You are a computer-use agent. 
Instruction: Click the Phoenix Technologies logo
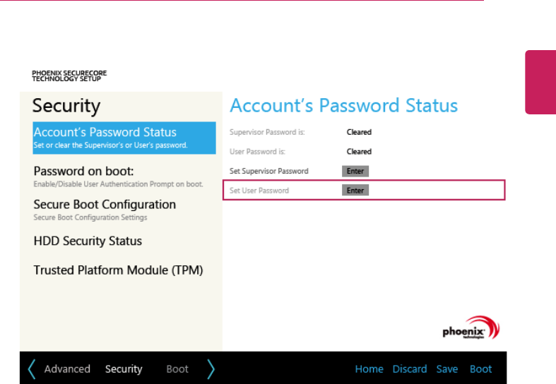coord(471,328)
